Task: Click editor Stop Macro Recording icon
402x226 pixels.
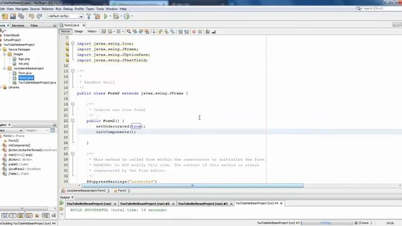Action: (x=200, y=31)
